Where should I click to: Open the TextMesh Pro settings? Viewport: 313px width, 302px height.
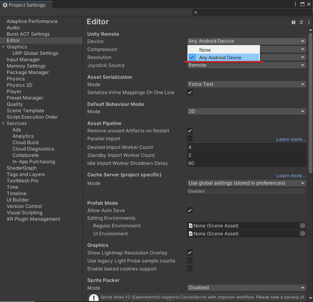(23, 181)
